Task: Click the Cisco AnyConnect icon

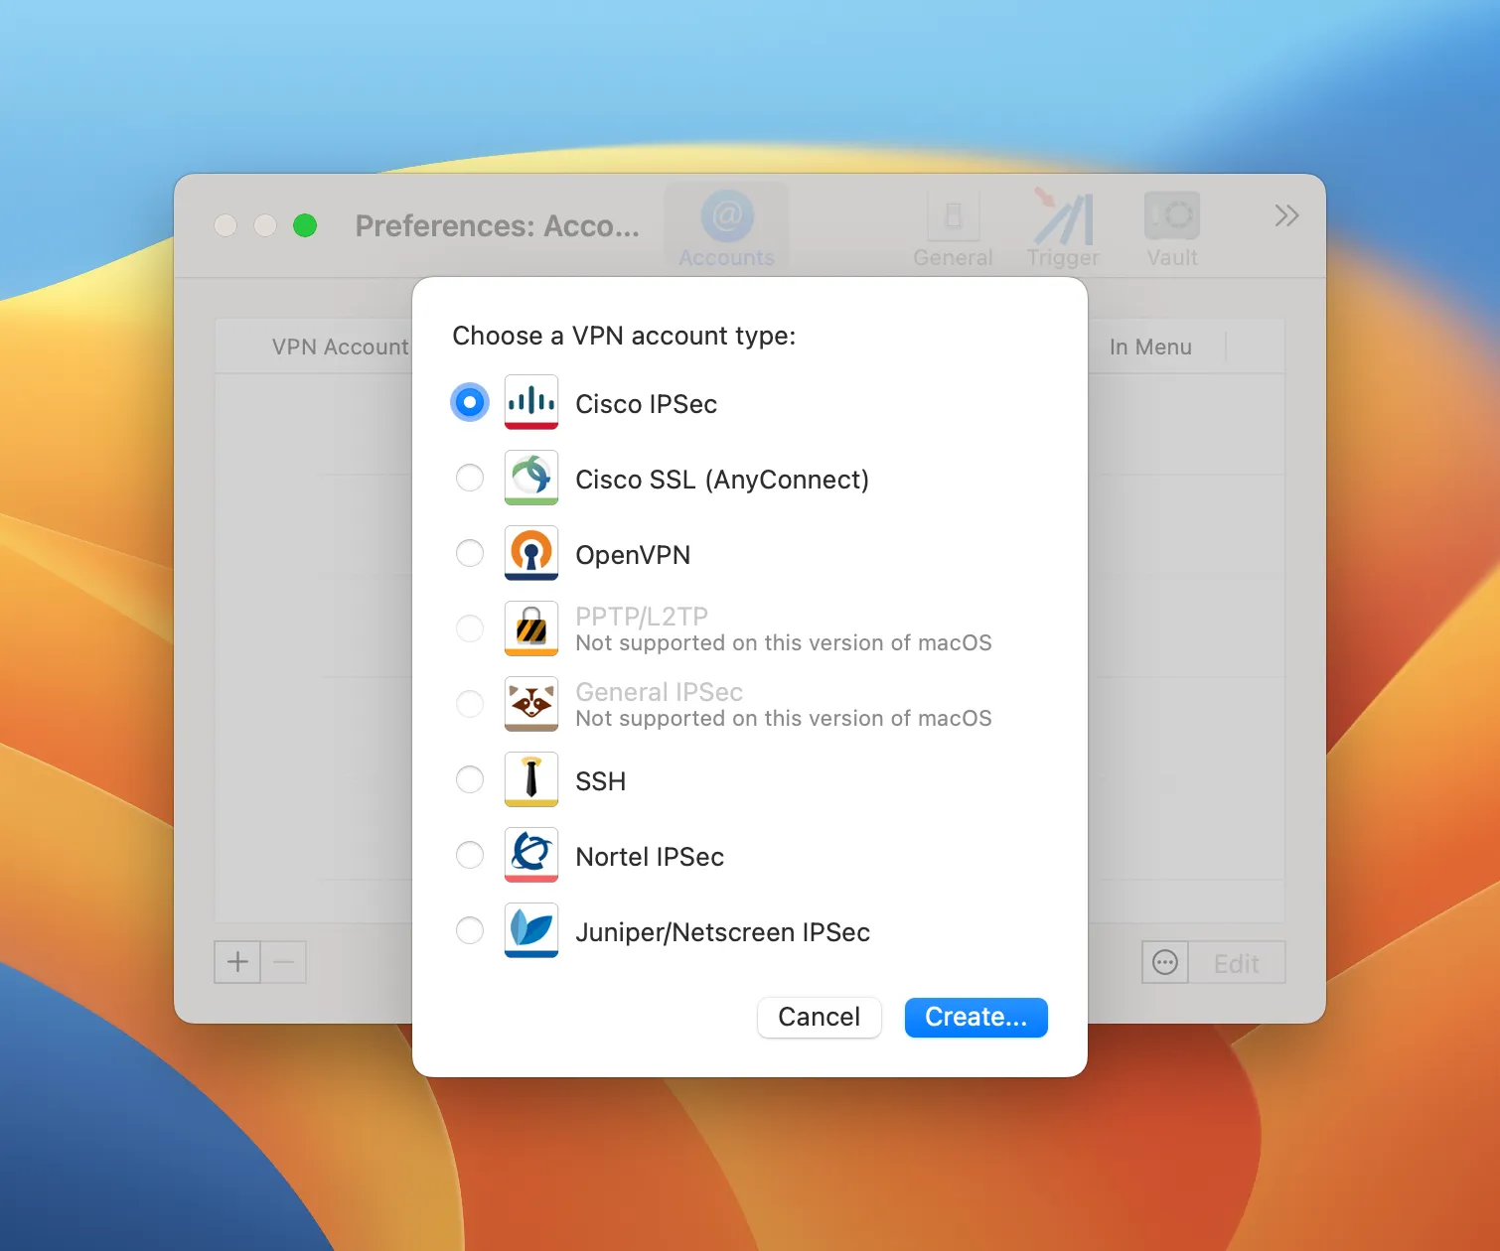Action: tap(531, 478)
